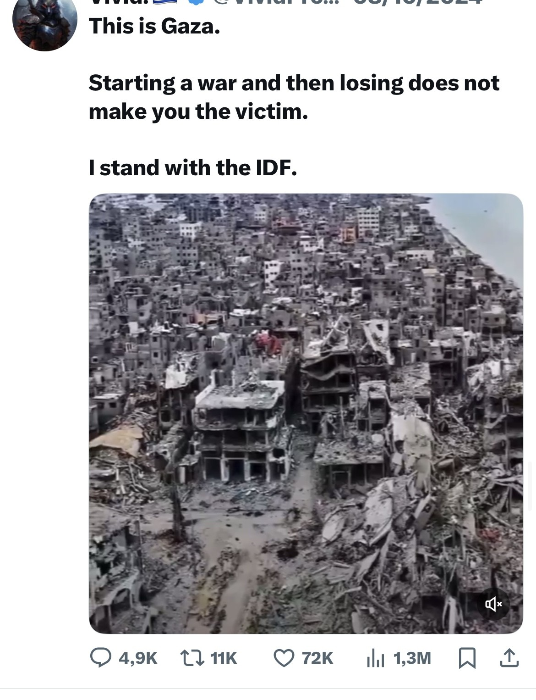536x700 pixels.
Task: Tap the share upload-arrow icon
Action: coord(509,658)
